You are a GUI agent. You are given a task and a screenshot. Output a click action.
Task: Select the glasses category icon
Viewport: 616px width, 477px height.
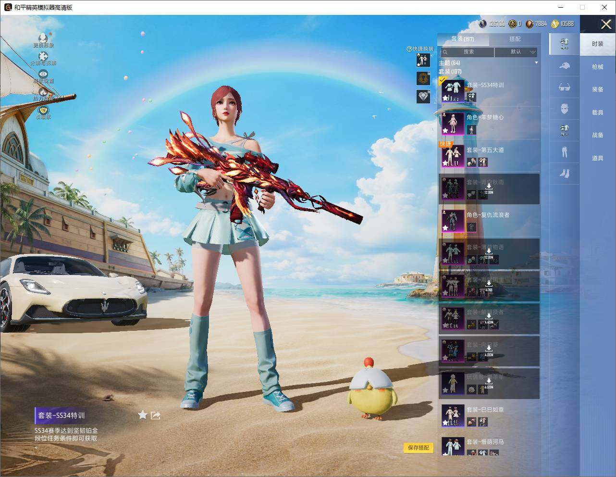[565, 87]
